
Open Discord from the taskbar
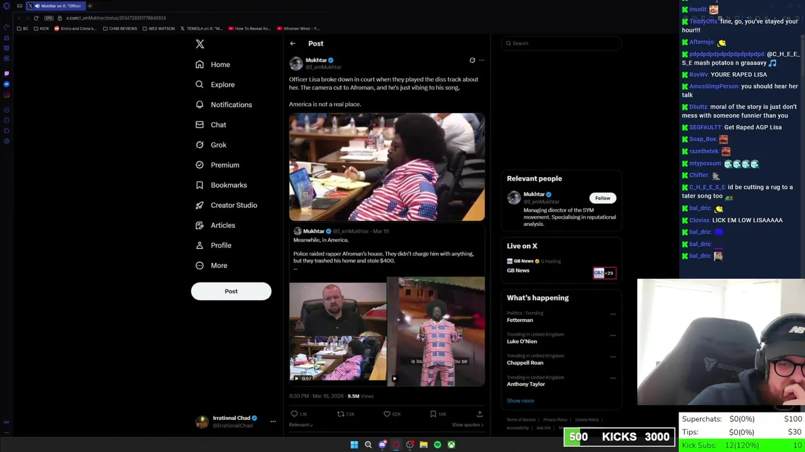click(x=382, y=445)
